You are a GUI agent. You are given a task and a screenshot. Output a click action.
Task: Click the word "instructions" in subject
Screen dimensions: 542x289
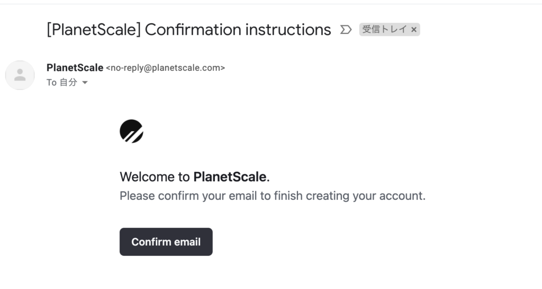(x=288, y=30)
